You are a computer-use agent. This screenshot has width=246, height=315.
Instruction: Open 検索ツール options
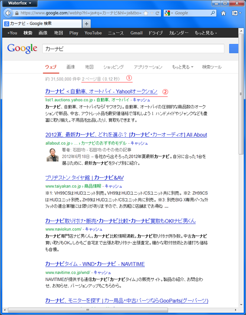tap(212, 67)
